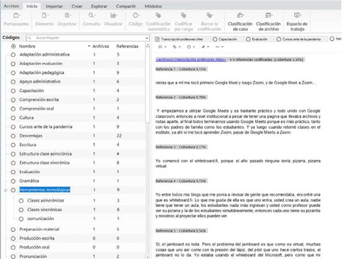
Task: Open the Portapapeles clipboard tool
Action: click(16, 19)
